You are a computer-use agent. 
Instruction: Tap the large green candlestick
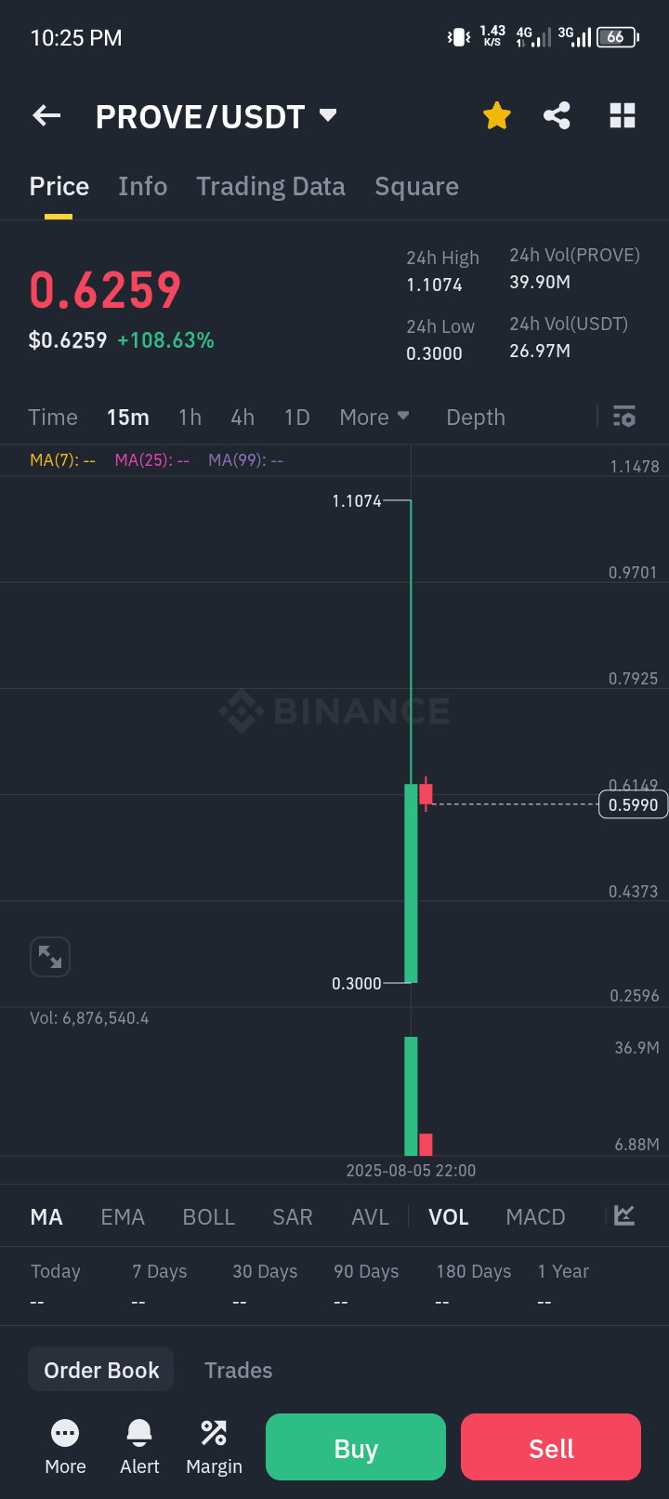(x=411, y=883)
